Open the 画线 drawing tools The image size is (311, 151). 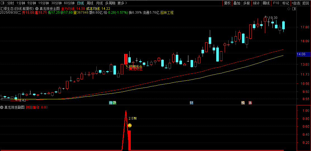coord(266,3)
